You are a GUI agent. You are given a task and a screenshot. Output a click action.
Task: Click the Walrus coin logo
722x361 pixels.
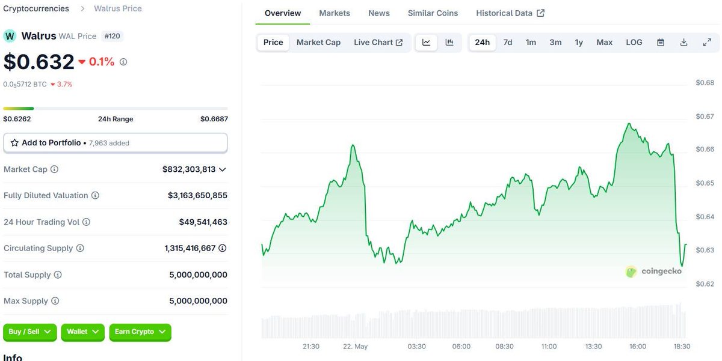10,36
